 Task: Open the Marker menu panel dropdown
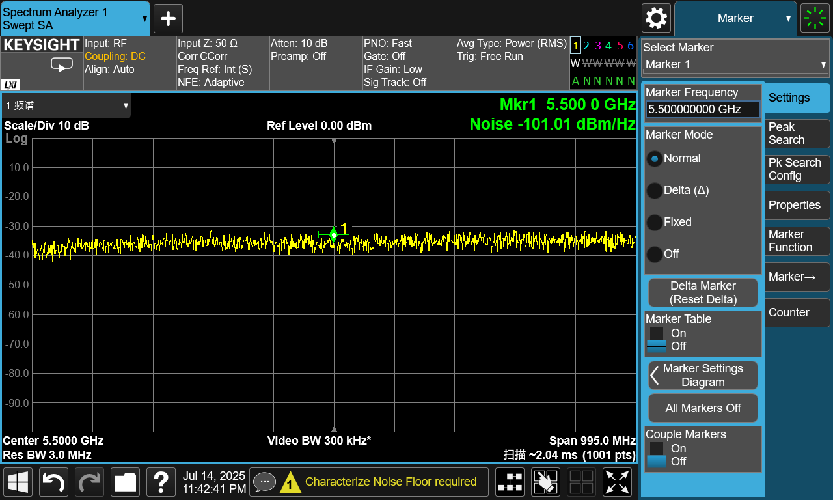coord(735,18)
